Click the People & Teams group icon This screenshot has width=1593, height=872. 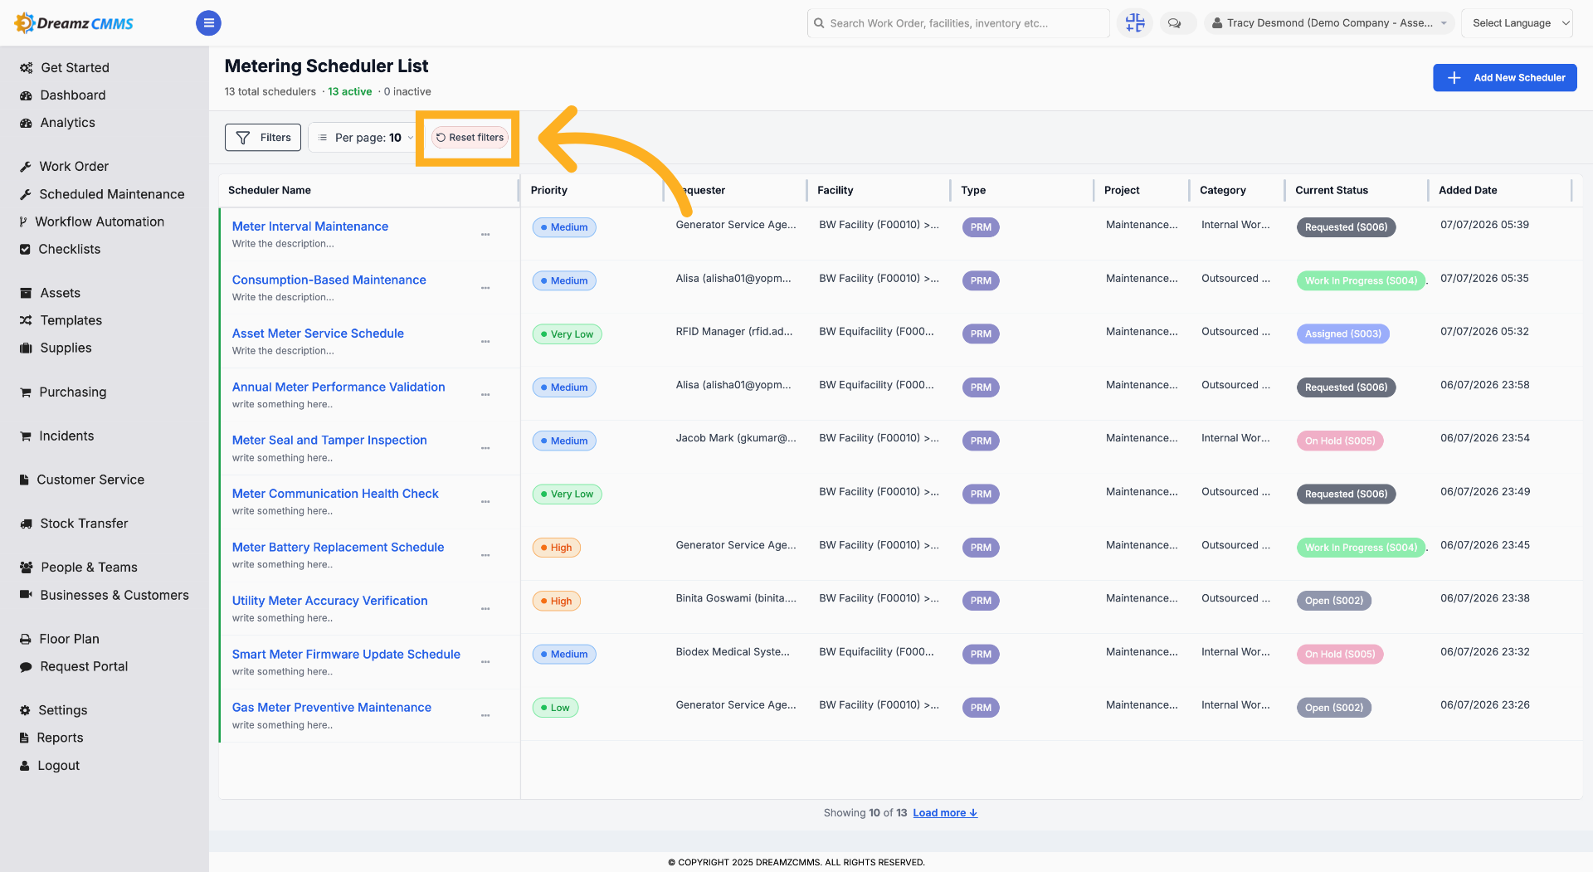point(26,568)
